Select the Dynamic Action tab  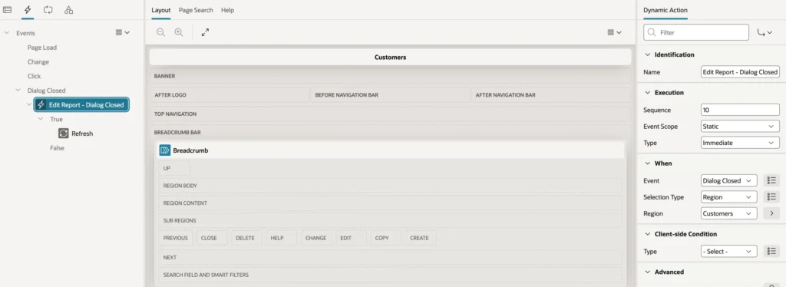[x=665, y=10]
